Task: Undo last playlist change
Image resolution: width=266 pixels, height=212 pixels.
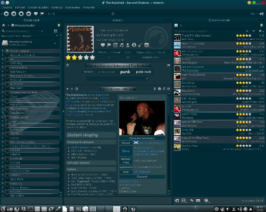Action: coord(192,200)
